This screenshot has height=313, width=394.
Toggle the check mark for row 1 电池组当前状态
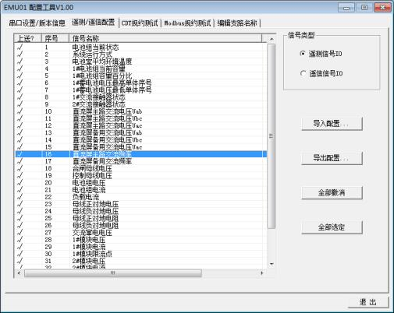pos(20,47)
